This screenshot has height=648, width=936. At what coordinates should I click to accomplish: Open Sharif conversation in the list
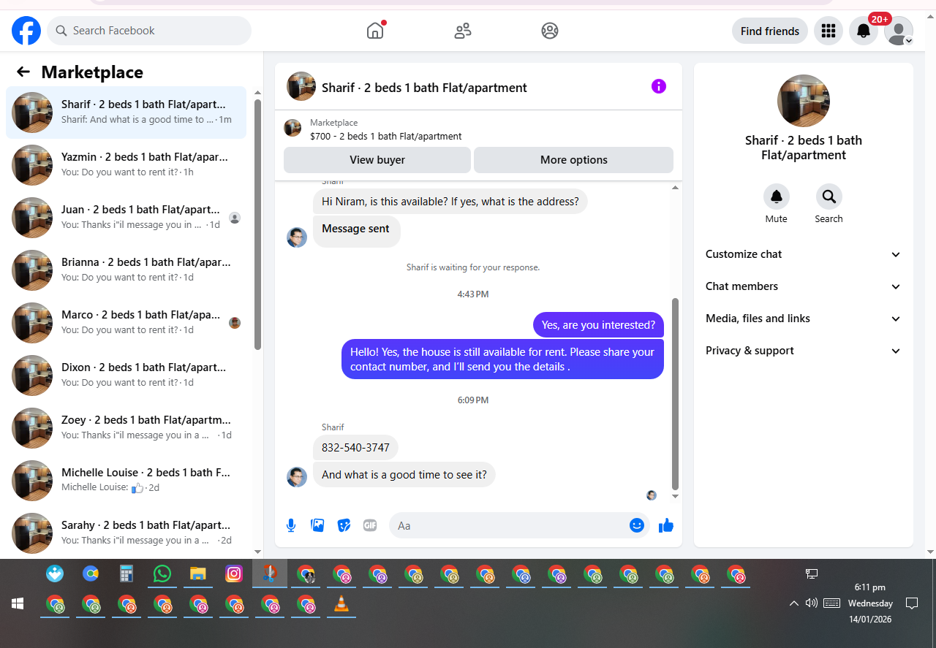[126, 113]
